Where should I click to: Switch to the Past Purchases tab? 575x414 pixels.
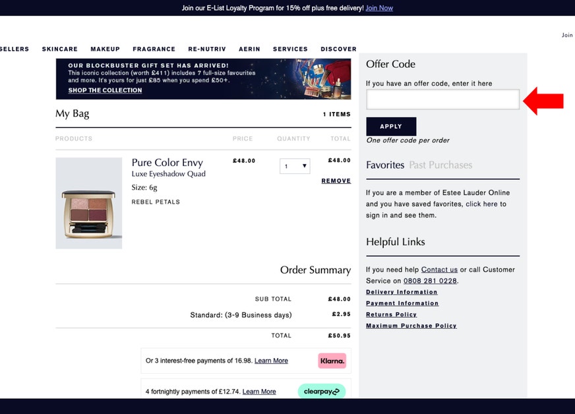point(440,165)
